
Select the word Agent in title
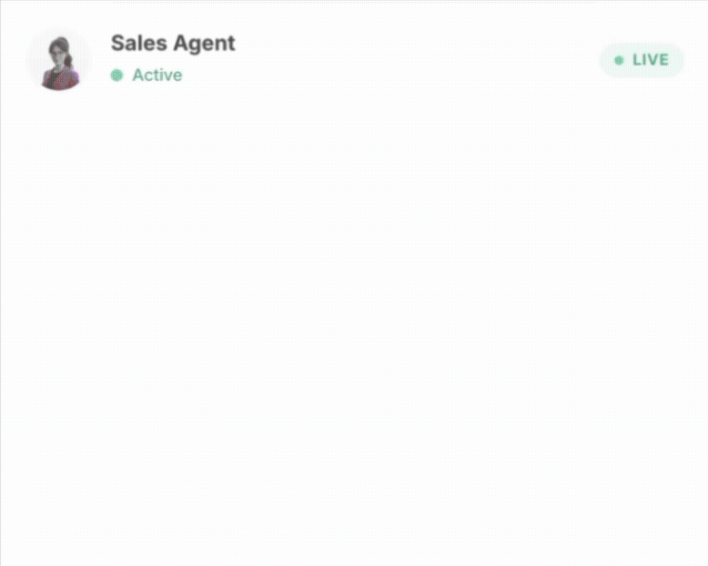(204, 45)
